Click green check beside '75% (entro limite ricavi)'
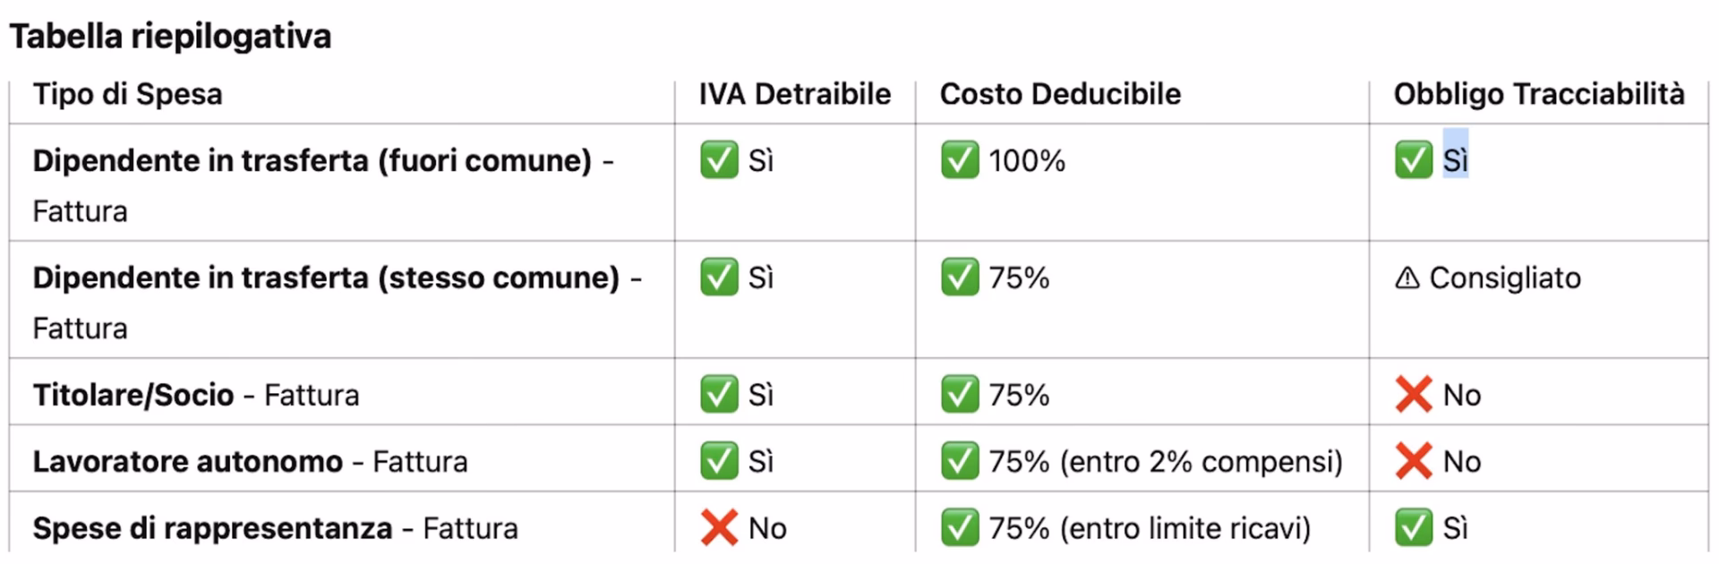 [959, 528]
